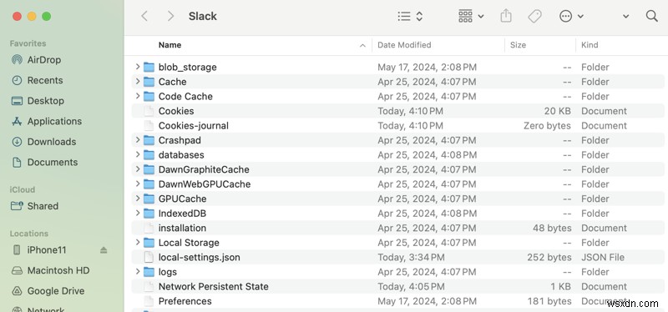The width and height of the screenshot is (668, 312).
Task: Expand the GPUCache folder
Action: click(x=137, y=199)
